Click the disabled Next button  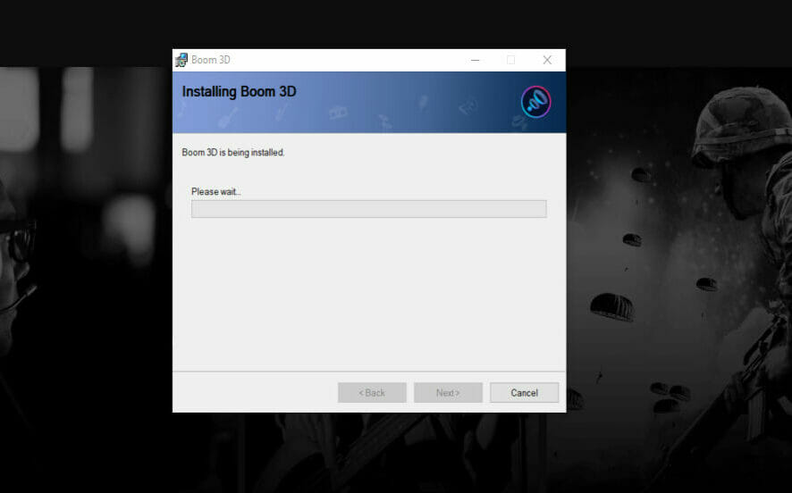pos(448,393)
